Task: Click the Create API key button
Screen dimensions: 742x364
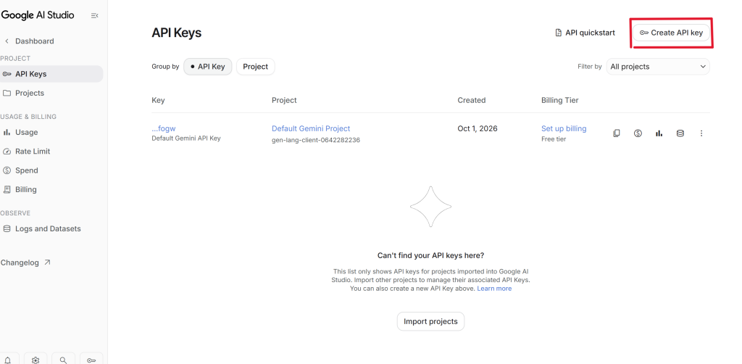Action: (672, 33)
